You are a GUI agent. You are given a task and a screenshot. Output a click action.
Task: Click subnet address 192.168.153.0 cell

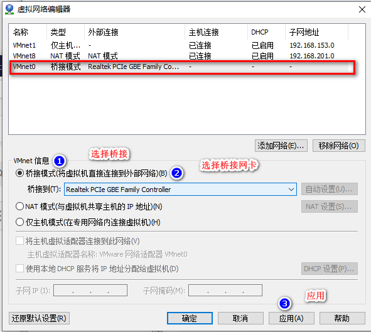pos(312,45)
